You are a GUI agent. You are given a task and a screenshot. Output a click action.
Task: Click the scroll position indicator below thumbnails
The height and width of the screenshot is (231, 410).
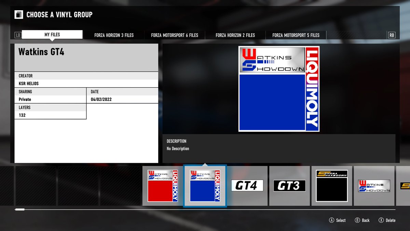tap(20, 209)
